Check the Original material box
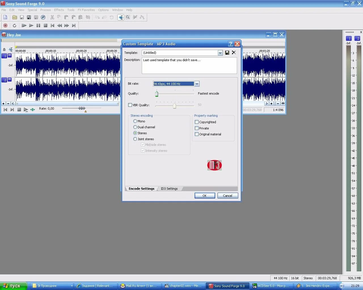The width and height of the screenshot is (363, 290). point(197,134)
